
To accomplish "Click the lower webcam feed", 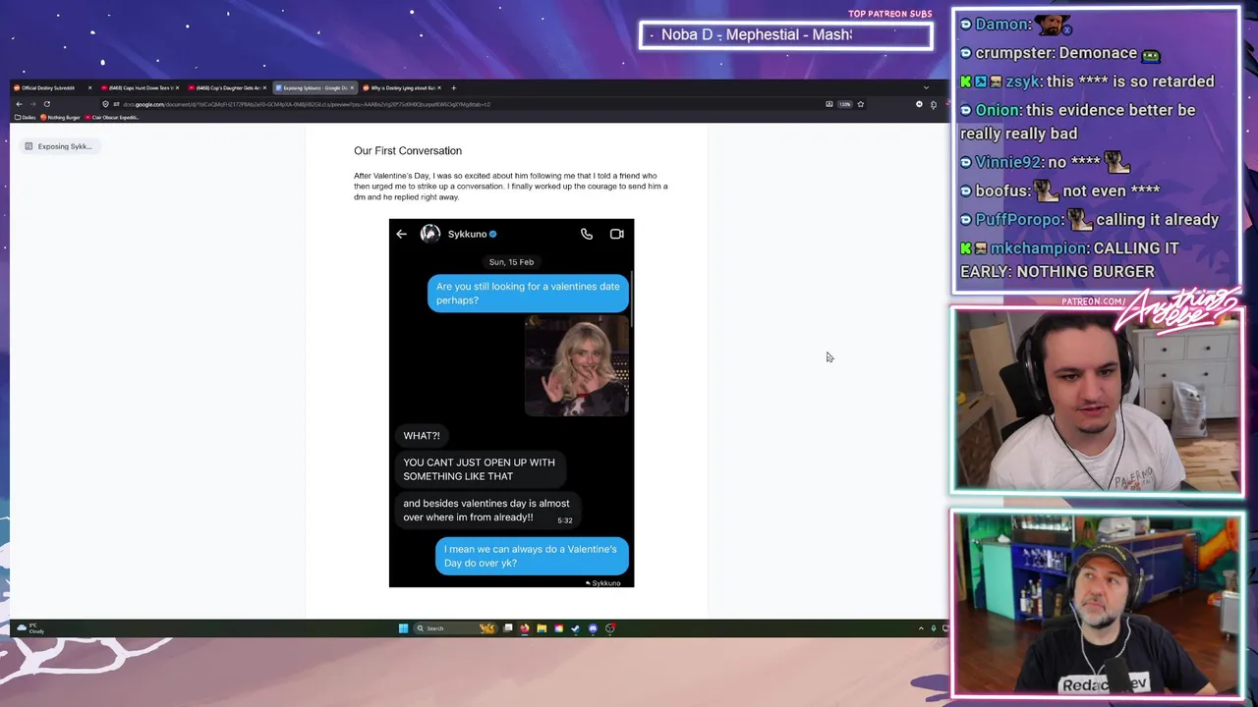I will click(x=1097, y=603).
